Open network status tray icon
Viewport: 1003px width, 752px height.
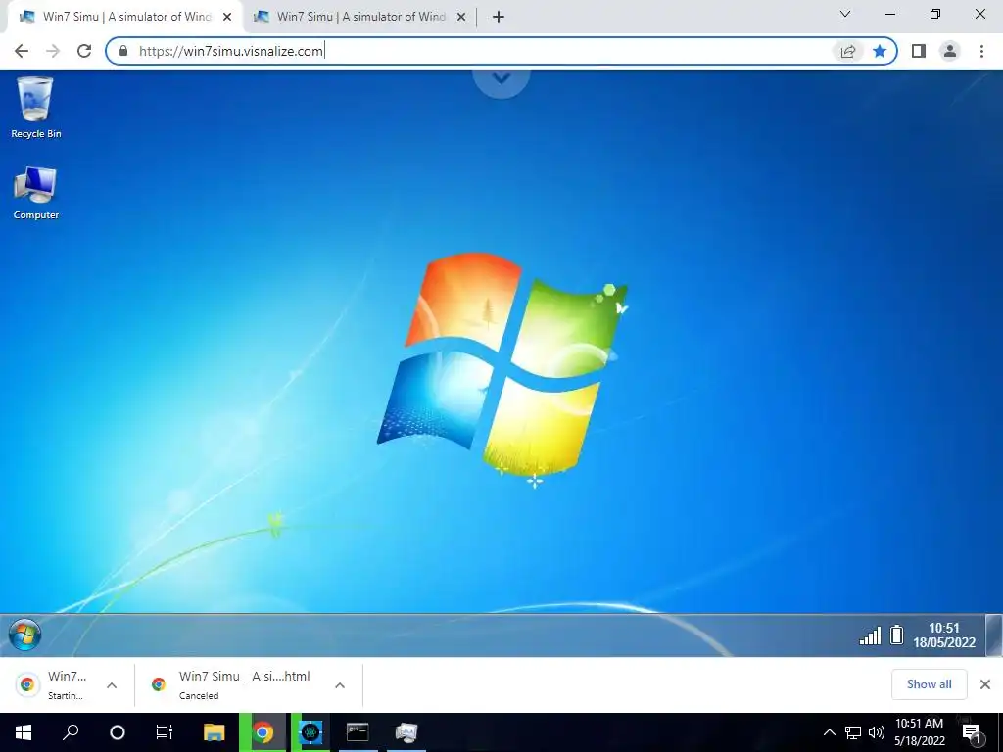853,732
